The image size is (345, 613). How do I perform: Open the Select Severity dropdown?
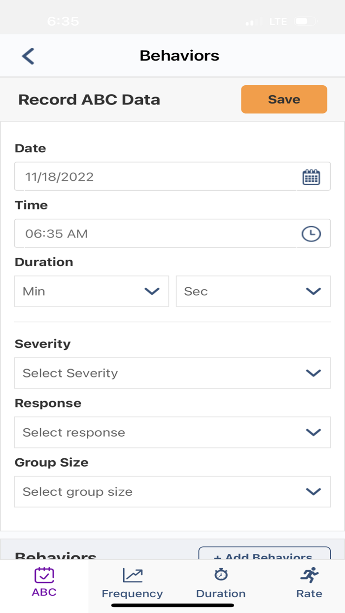coord(172,373)
